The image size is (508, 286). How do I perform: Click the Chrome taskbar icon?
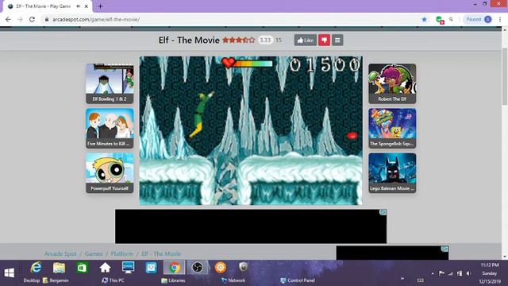[175, 268]
